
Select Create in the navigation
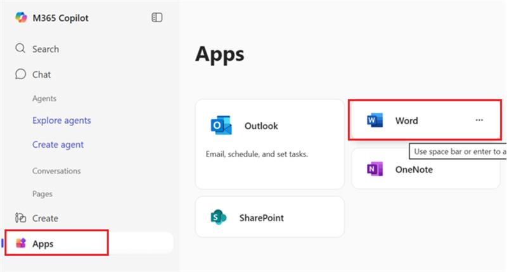(45, 218)
